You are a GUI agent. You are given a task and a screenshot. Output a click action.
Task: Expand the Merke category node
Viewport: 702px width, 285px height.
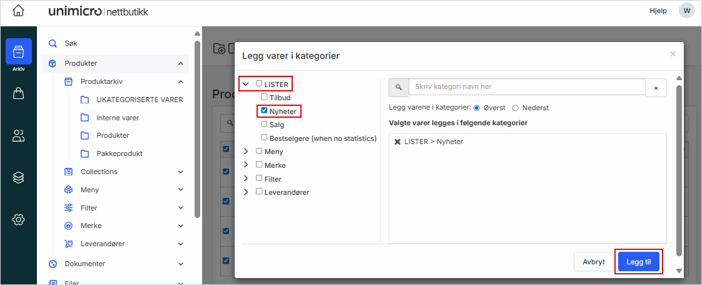246,165
